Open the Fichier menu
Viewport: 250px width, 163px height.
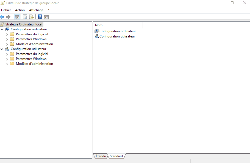6,10
